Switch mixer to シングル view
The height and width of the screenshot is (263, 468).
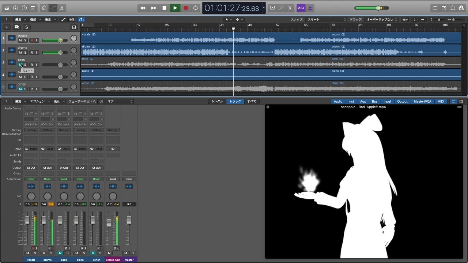tap(217, 101)
